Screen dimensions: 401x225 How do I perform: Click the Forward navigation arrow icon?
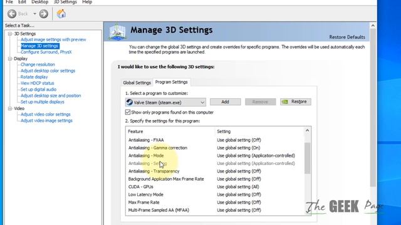click(x=43, y=14)
